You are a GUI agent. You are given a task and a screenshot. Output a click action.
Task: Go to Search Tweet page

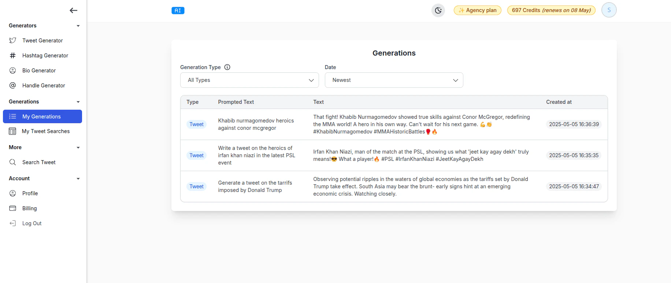(x=42, y=162)
